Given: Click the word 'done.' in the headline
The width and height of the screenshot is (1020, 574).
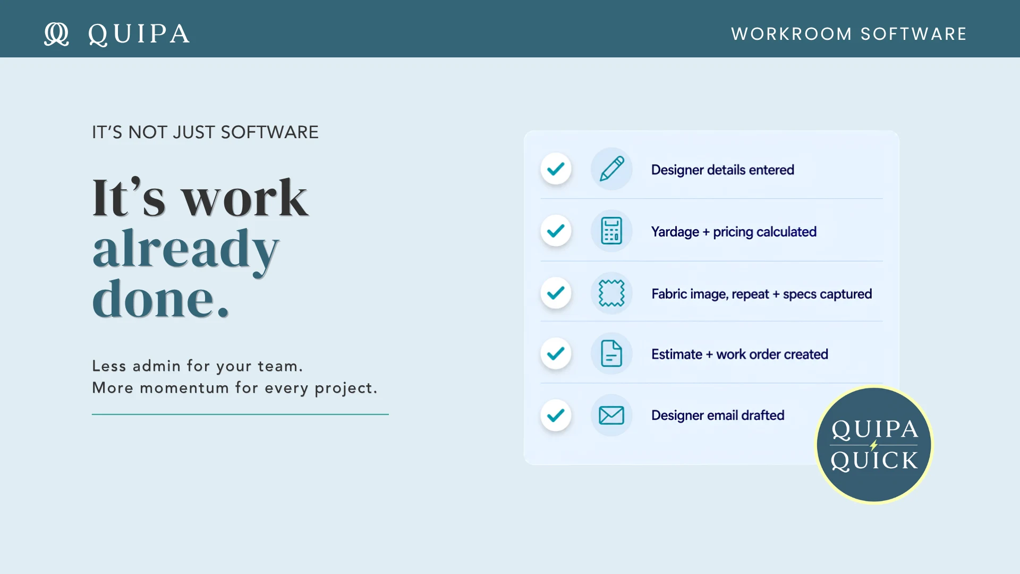Looking at the screenshot, I should coord(160,299).
